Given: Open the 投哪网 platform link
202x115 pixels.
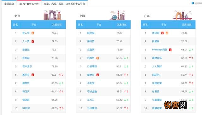Looking at the screenshot, I should pos(156,41).
